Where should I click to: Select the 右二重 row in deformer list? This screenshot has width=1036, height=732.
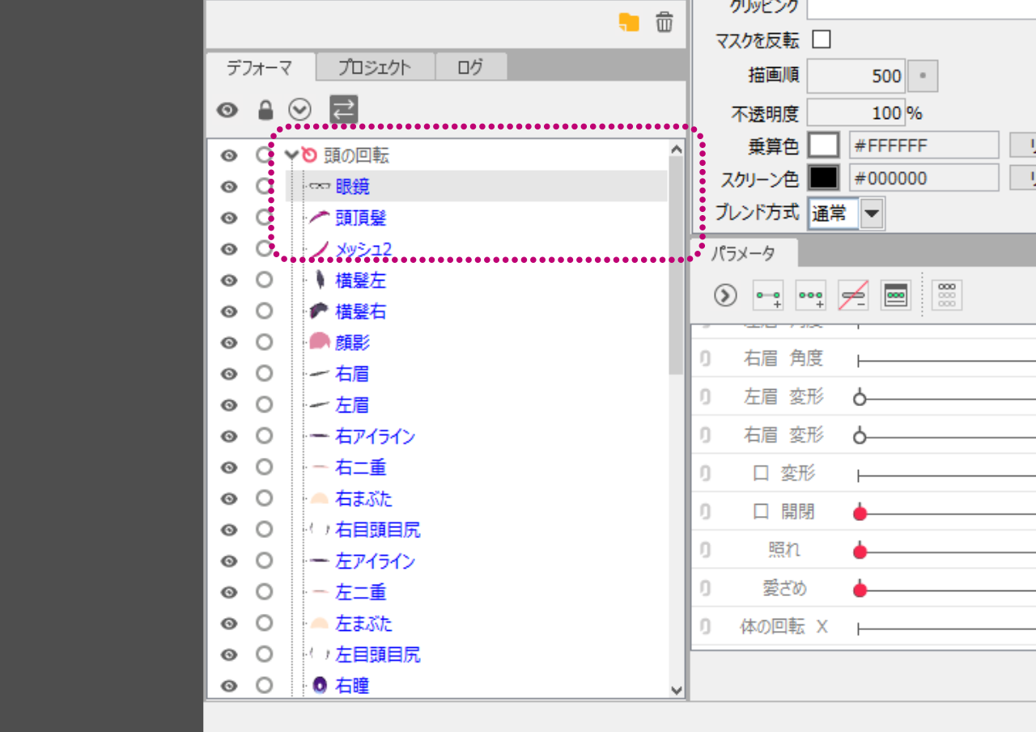tap(476, 468)
